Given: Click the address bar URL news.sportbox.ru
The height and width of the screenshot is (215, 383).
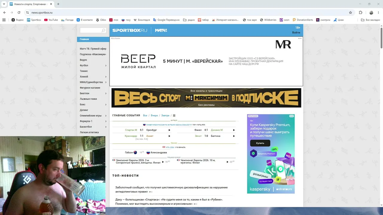Looking at the screenshot, I should (42, 13).
